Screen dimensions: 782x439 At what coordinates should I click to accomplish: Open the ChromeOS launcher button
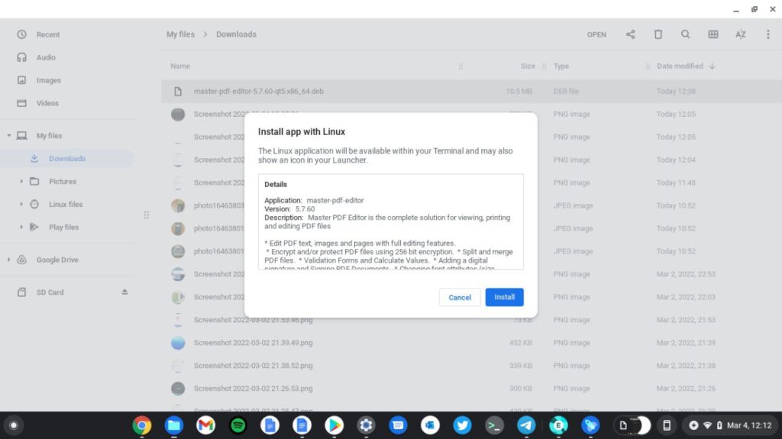pyautogui.click(x=14, y=425)
